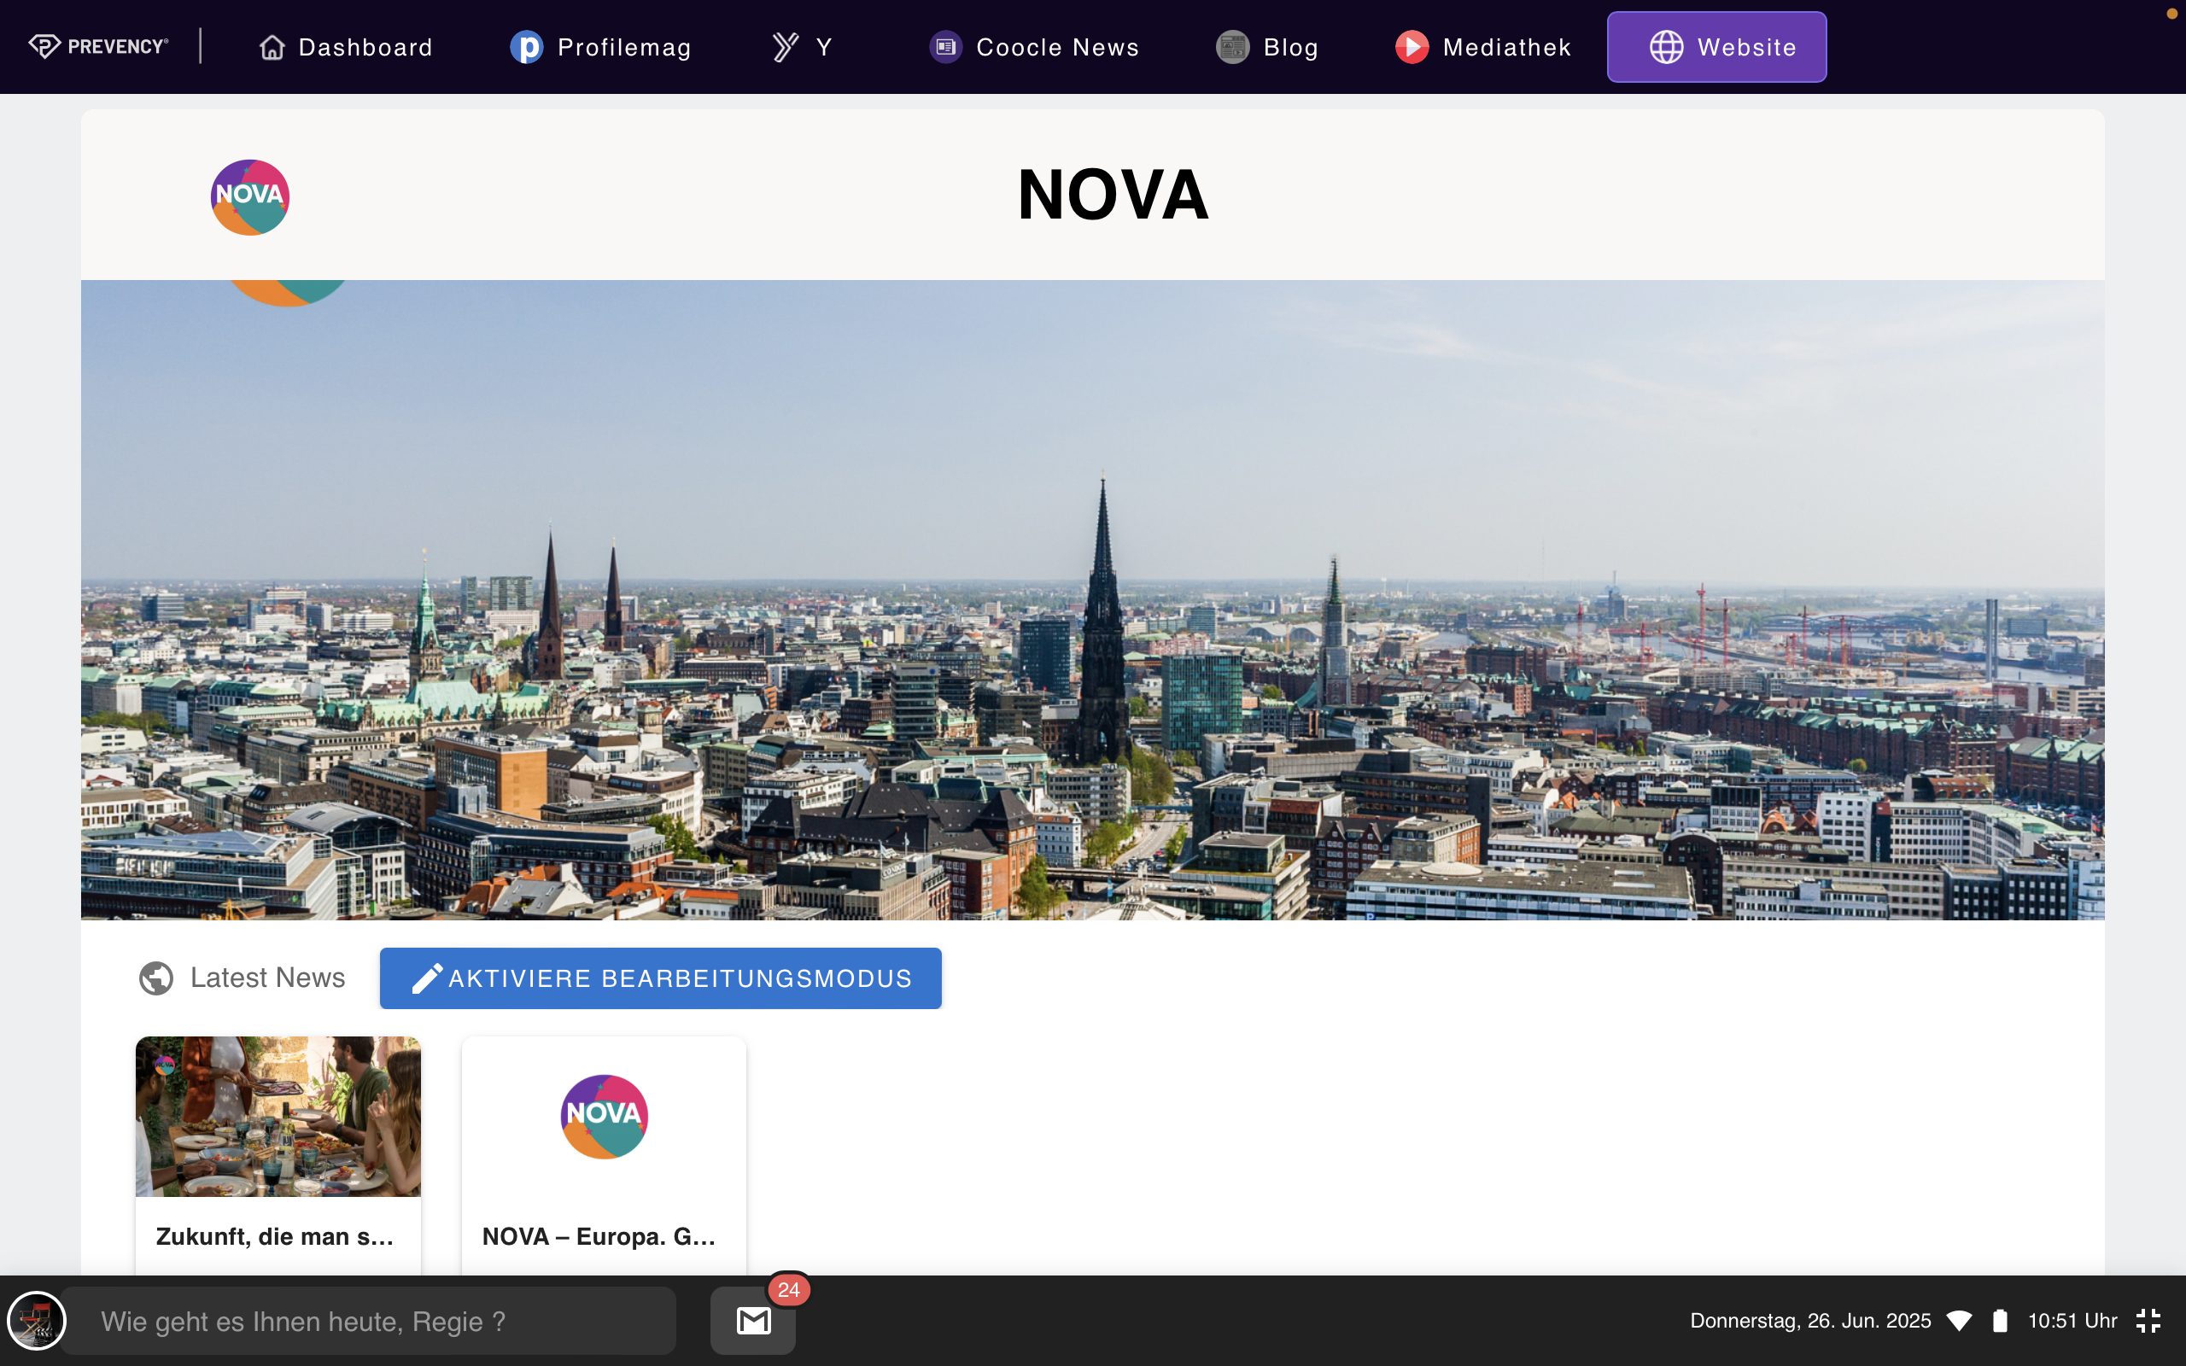Click the Mediathek play icon
Image resolution: width=2186 pixels, height=1366 pixels.
pos(1412,47)
